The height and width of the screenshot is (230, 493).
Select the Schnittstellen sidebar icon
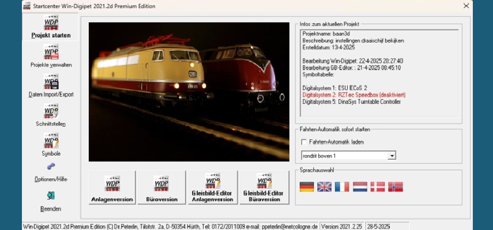click(x=51, y=112)
